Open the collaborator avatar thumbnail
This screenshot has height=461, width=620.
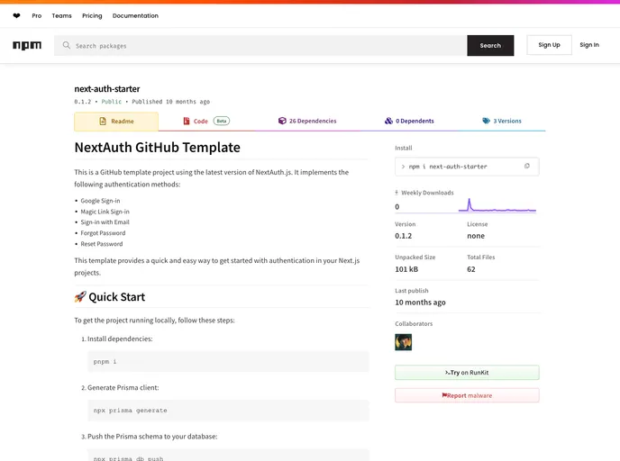coord(404,342)
